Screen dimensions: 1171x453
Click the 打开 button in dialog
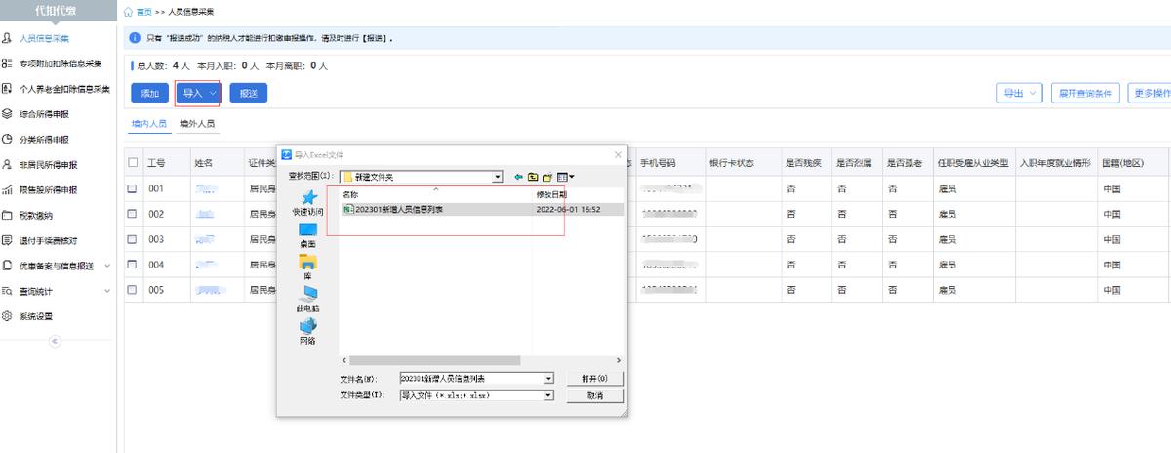pos(594,378)
